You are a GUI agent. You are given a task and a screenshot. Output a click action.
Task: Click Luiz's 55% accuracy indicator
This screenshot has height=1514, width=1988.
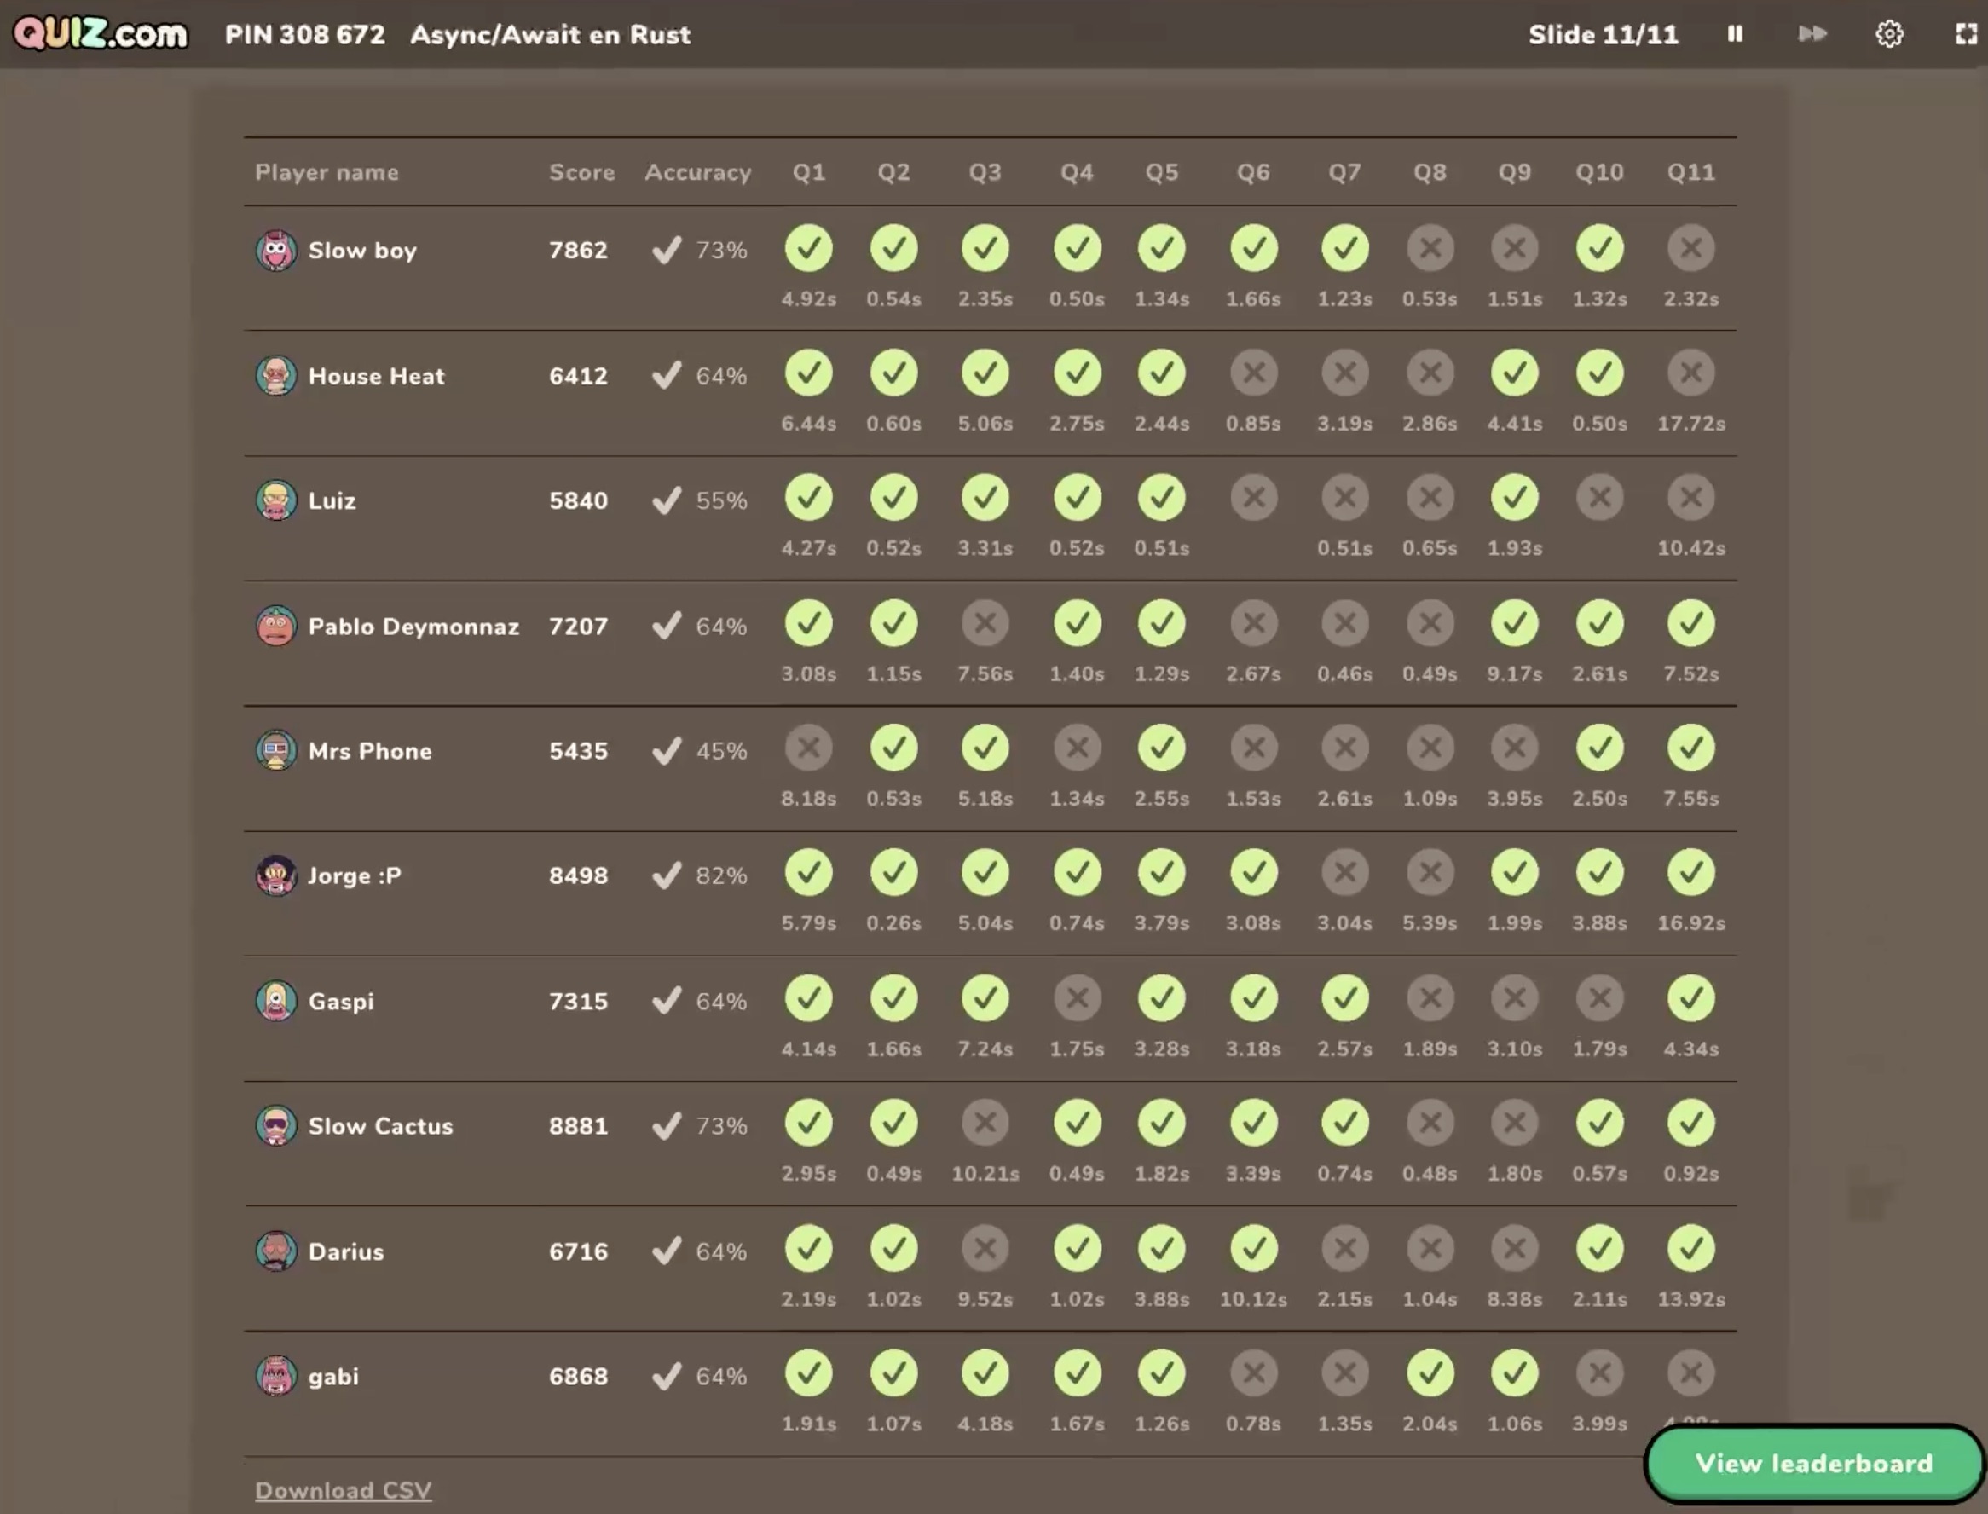pos(703,501)
